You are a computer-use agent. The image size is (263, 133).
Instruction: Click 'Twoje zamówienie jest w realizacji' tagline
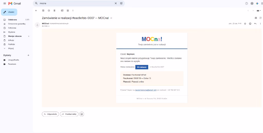(x=152, y=45)
